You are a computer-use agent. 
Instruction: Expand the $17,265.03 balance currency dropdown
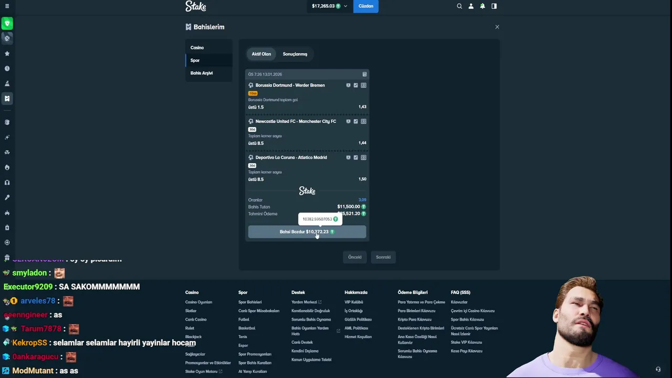pyautogui.click(x=329, y=6)
